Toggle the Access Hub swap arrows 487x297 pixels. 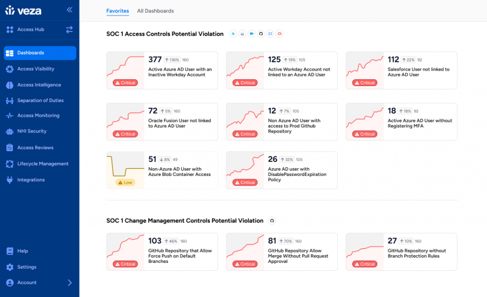(69, 29)
